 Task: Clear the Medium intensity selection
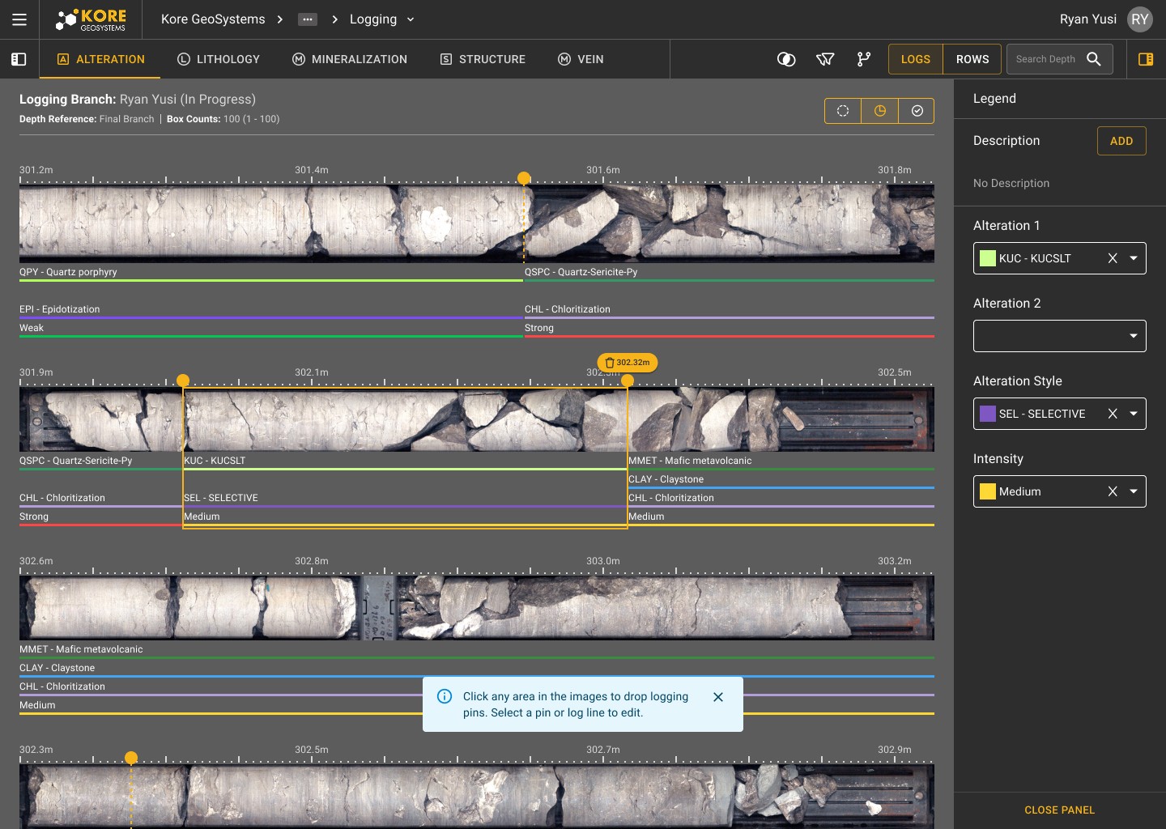1113,491
